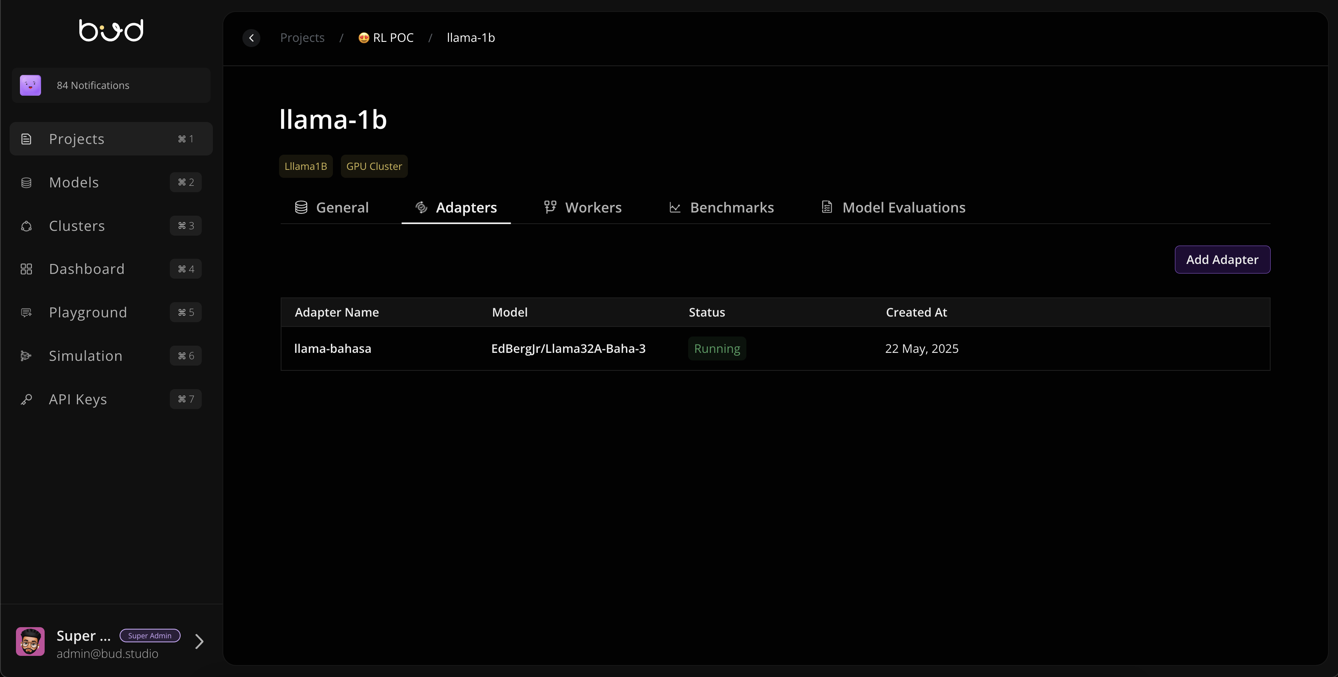Open the Dashboard grid icon
Screen dimensions: 1338x677
point(26,269)
